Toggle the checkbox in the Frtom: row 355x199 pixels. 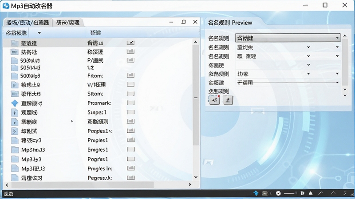click(x=130, y=75)
